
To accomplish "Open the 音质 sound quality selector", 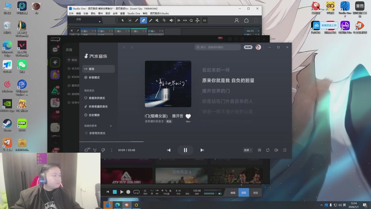I will (248, 150).
